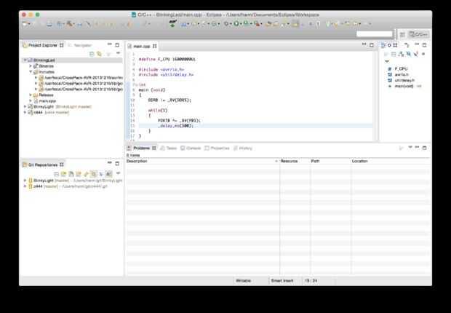
Task: Click the Writable status bar field
Action: click(x=244, y=281)
